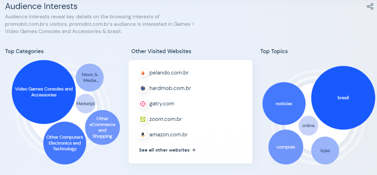Click the amazon.com.br logo icon

click(143, 135)
